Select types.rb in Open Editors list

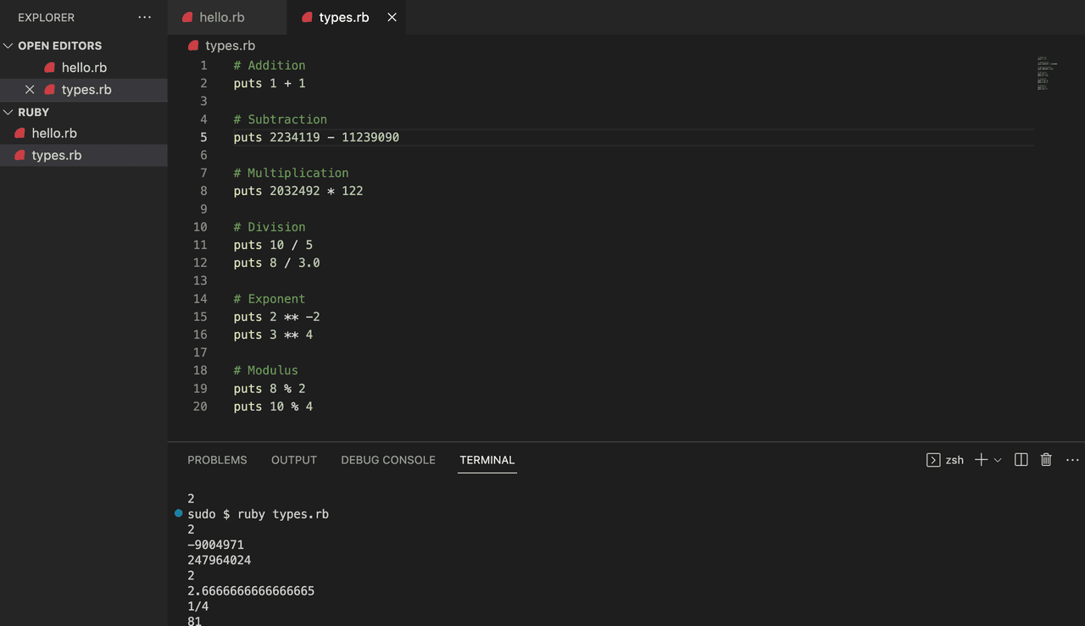click(x=84, y=90)
